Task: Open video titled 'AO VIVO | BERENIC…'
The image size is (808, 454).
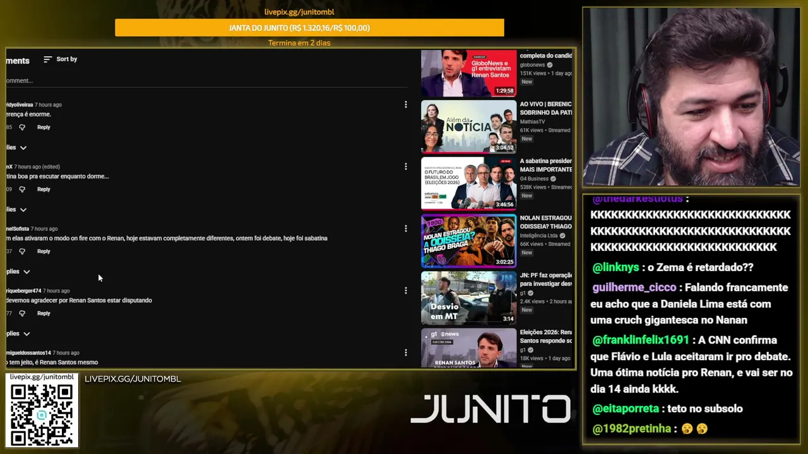Action: [546, 108]
